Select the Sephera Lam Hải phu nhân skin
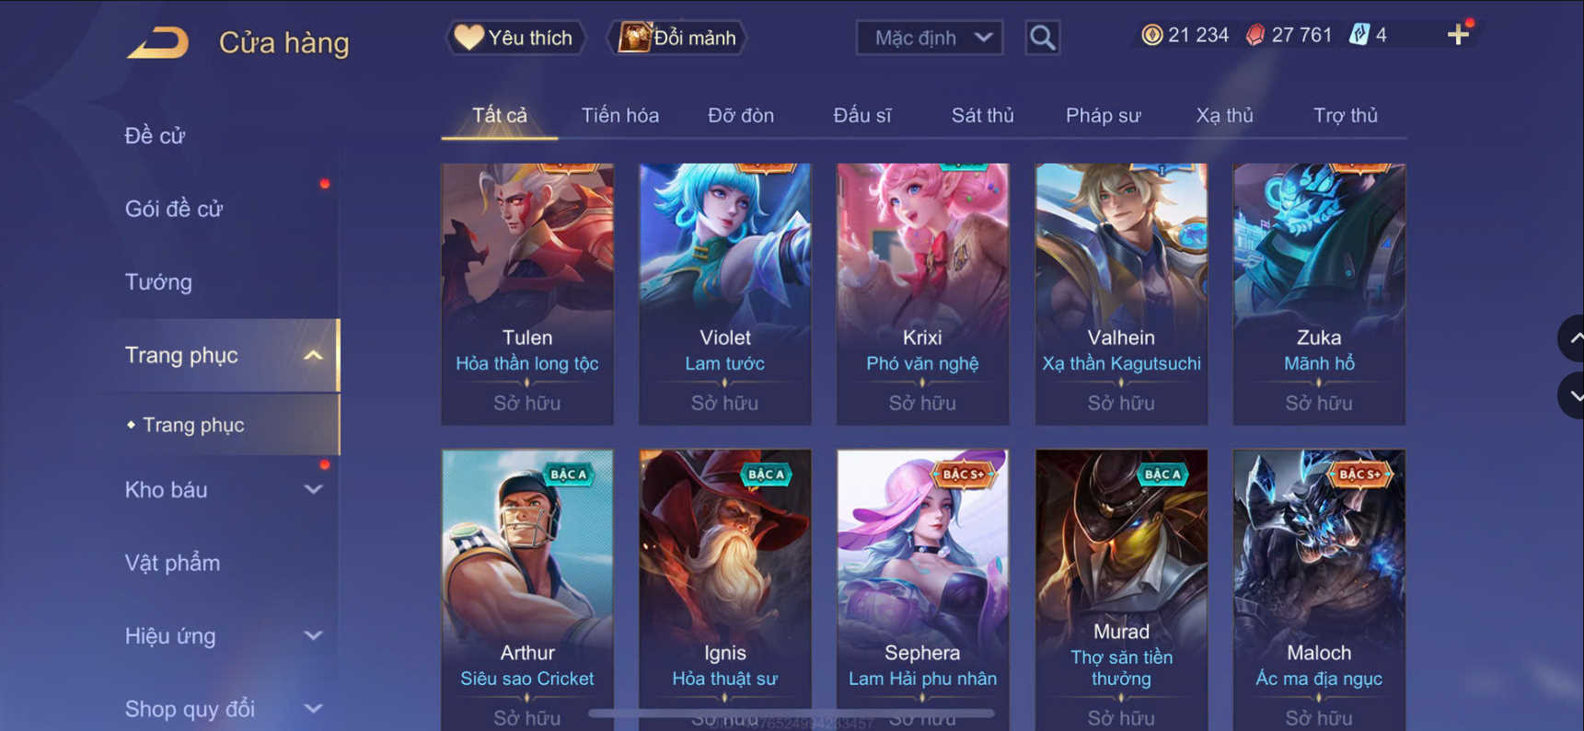Screen dimensions: 1584x731 tap(922, 588)
